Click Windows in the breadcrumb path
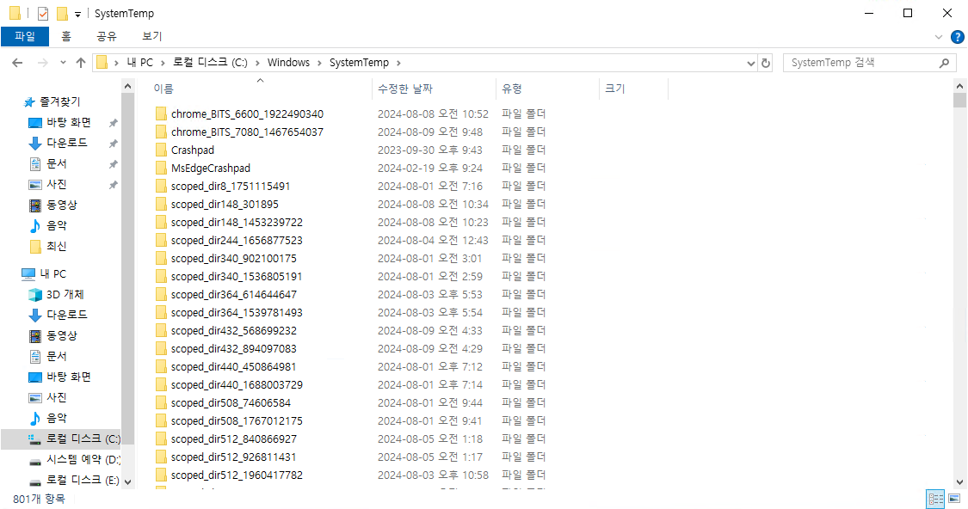968x509 pixels. (288, 63)
